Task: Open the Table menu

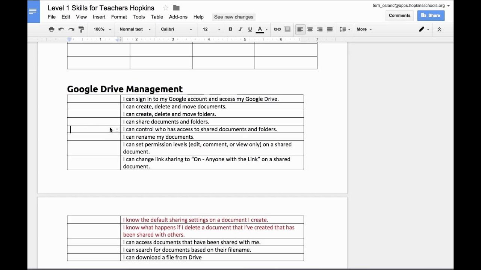Action: coord(157,17)
